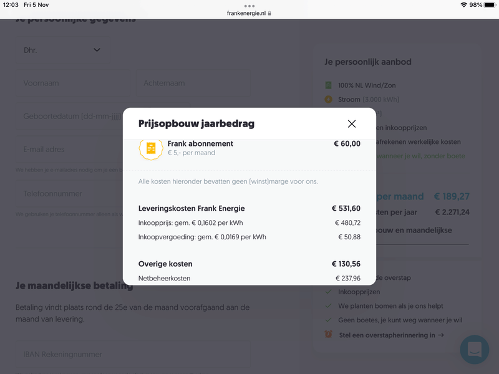Viewport: 499px width, 374px height.
Task: Click the yellow Stroom coin icon
Action: point(327,99)
